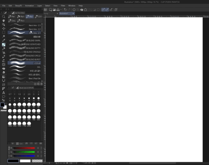Open the support help icon
This screenshot has width=209, height=165.
coord(116,10)
